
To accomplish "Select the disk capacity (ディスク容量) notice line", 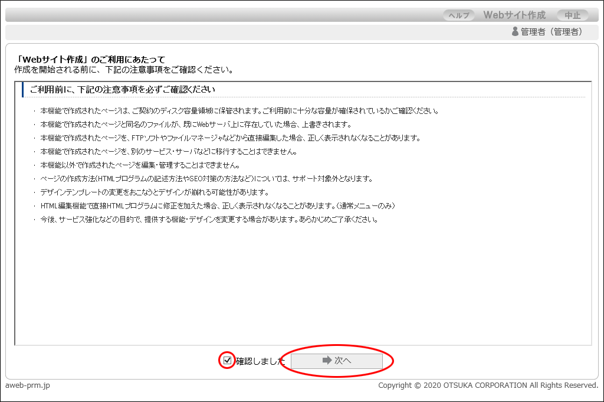I will click(239, 111).
